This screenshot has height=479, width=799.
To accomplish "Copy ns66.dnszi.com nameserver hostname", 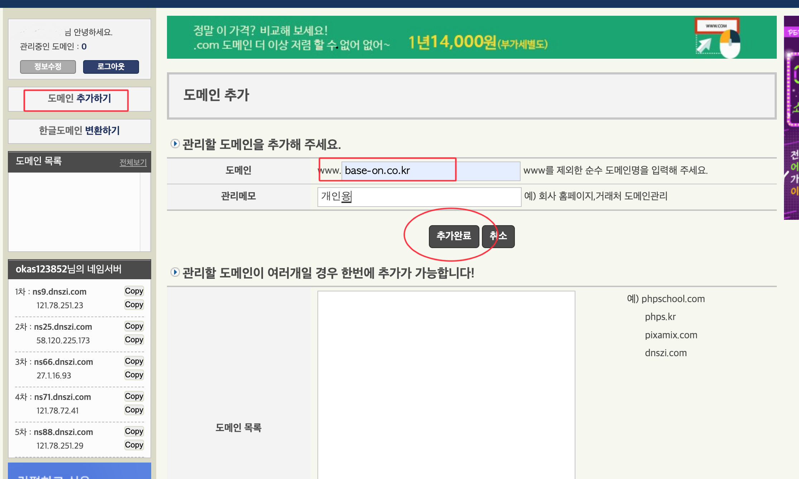I will pyautogui.click(x=134, y=361).
